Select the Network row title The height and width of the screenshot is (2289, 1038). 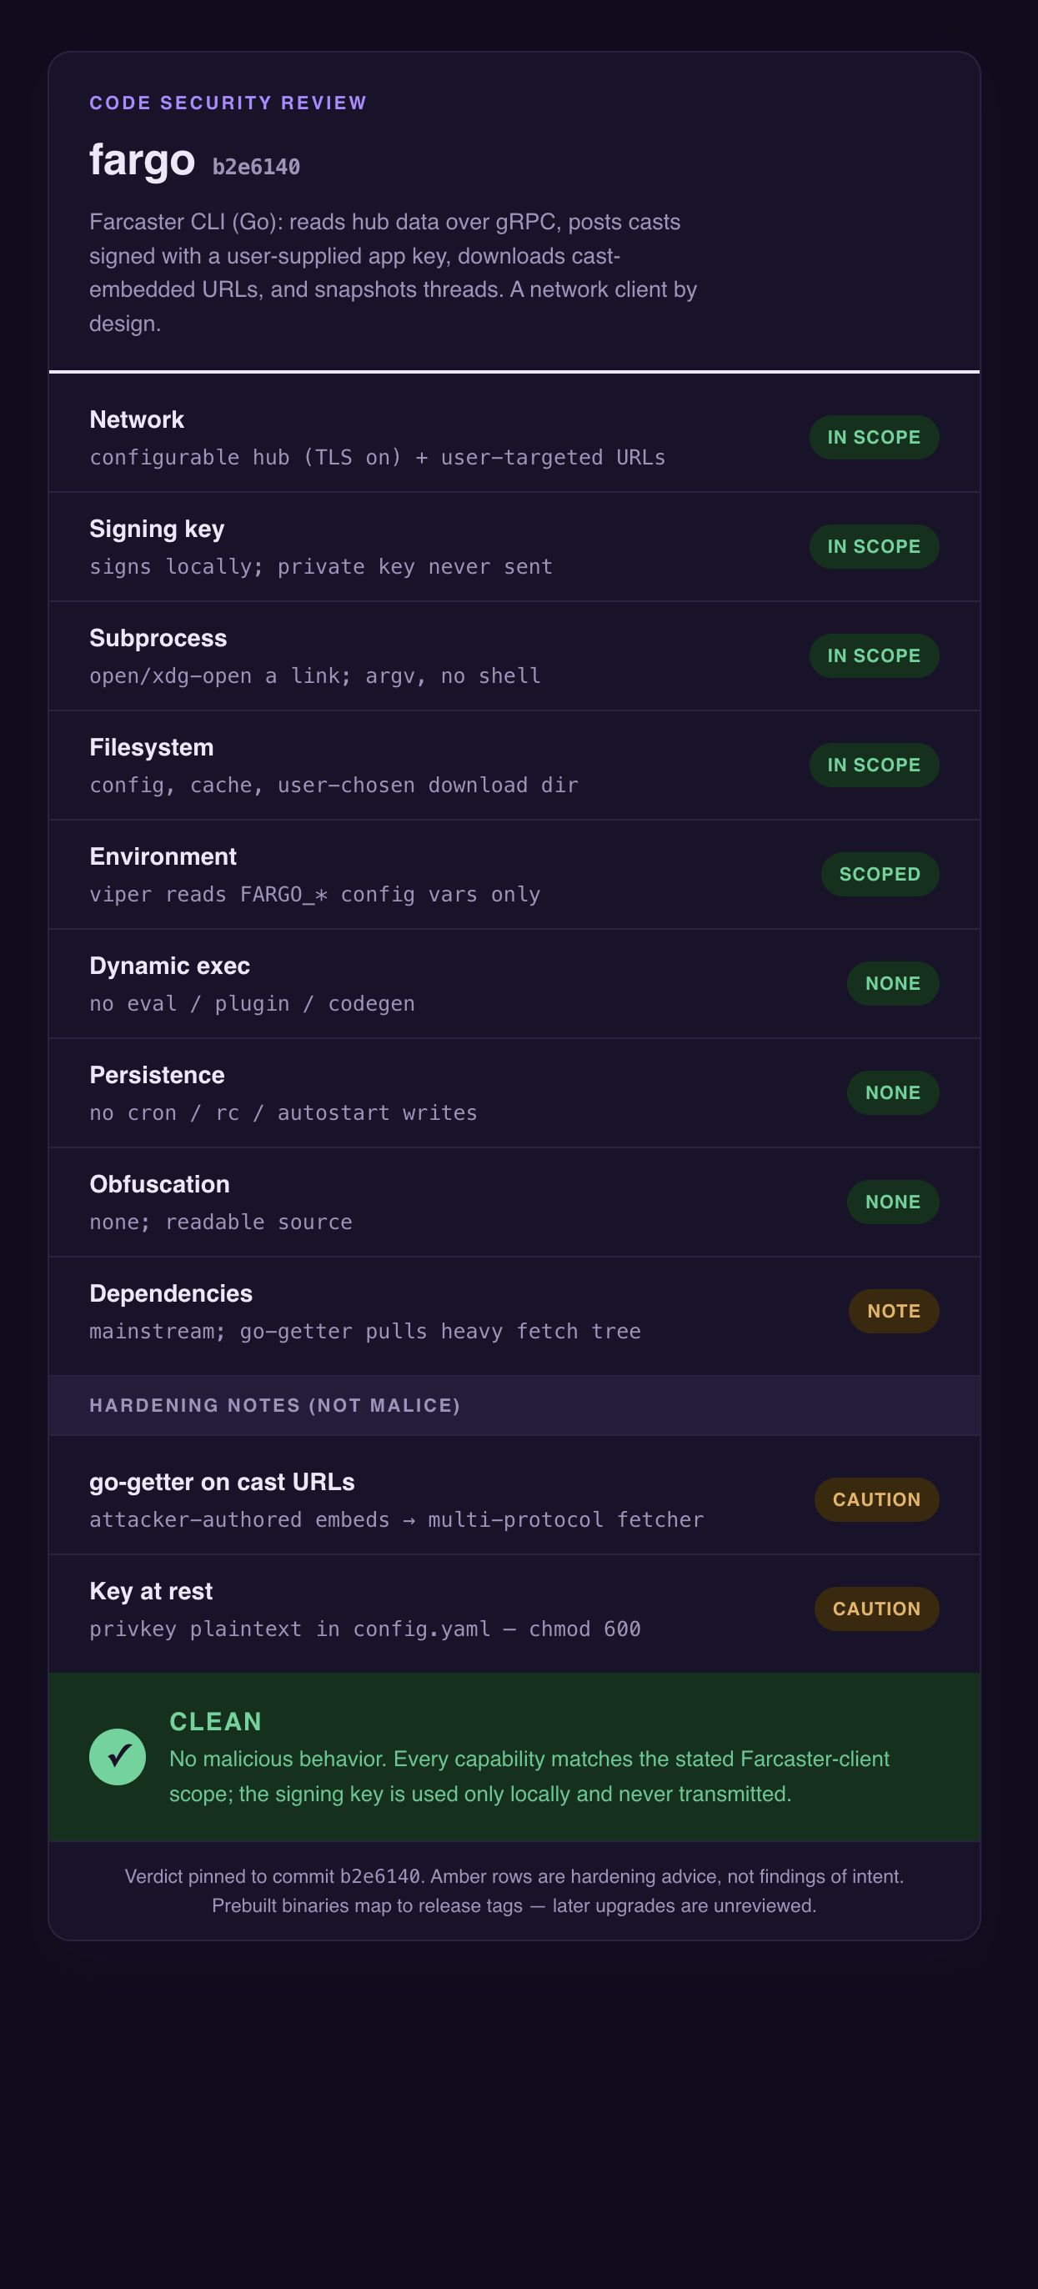[137, 419]
